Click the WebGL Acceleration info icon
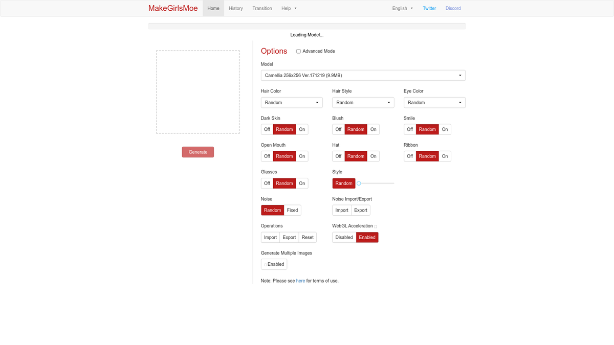The image size is (614, 345). [376, 226]
